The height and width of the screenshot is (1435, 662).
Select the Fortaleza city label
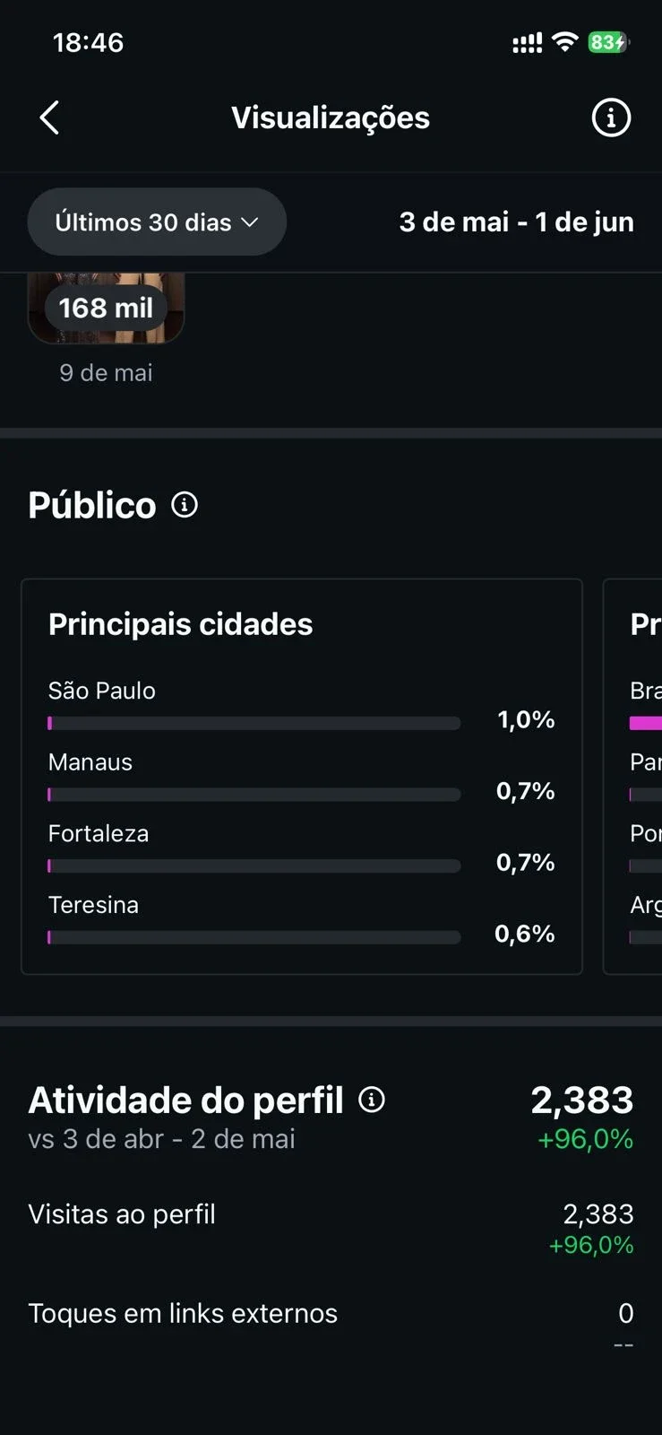[99, 833]
